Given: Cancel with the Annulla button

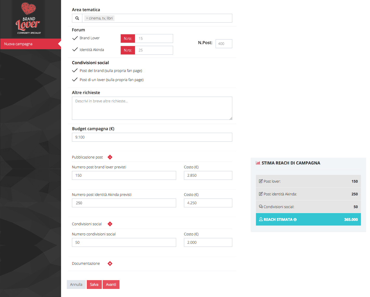Looking at the screenshot, I should click(76, 285).
